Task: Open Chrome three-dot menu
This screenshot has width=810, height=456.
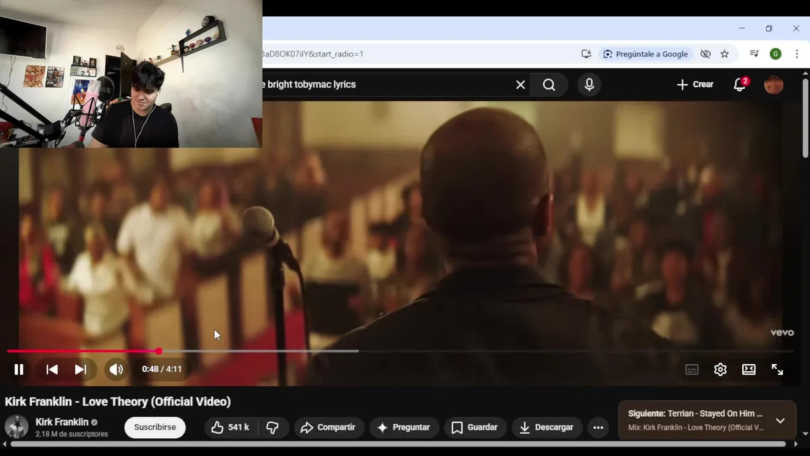Action: click(797, 54)
